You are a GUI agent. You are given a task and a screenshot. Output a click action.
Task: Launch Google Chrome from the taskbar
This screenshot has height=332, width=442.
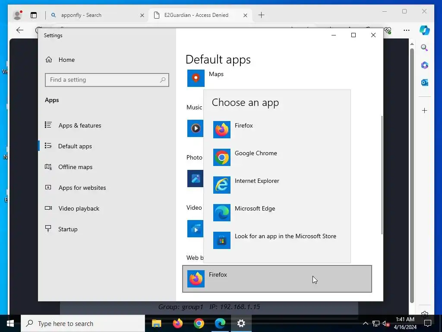199,323
